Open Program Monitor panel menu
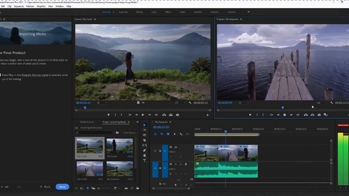The image size is (349, 196). (241, 20)
